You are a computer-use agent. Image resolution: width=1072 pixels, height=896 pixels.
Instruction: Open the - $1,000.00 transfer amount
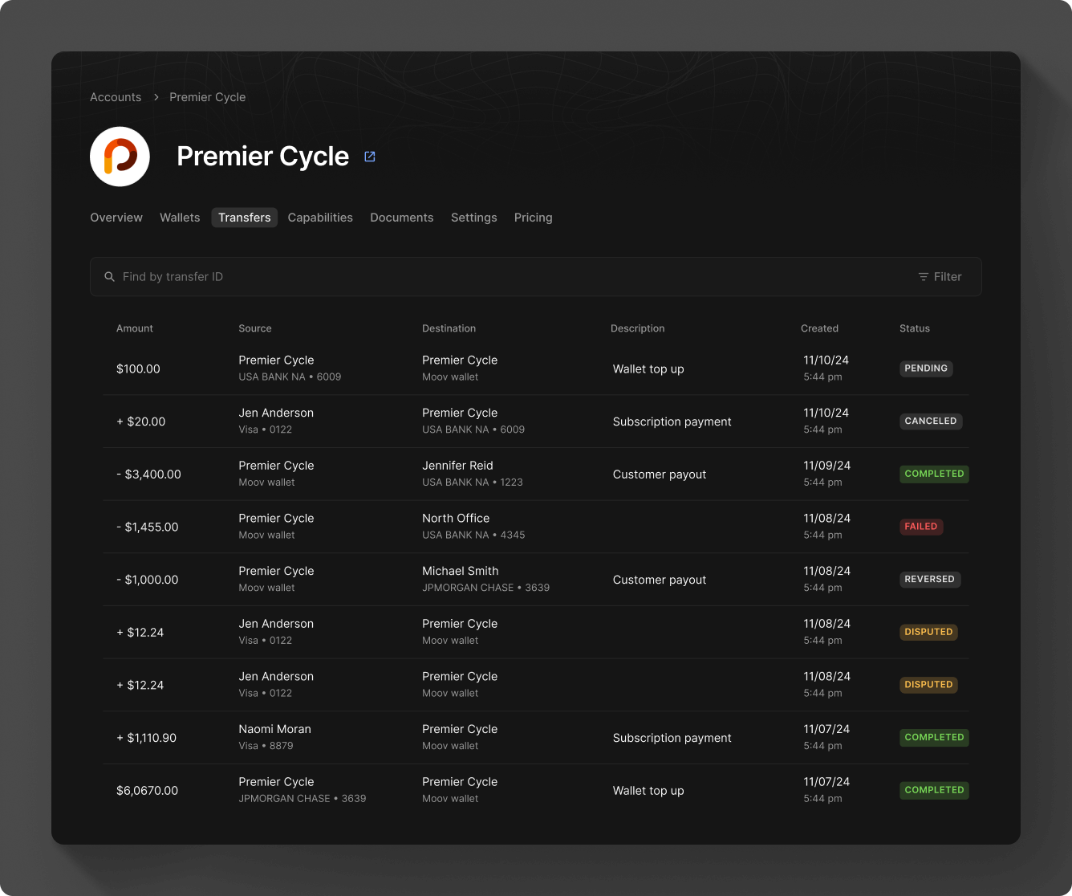pos(148,580)
